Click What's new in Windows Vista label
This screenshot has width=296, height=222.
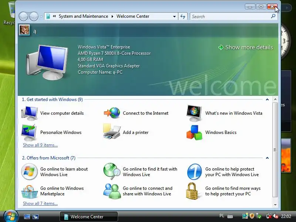(234, 113)
